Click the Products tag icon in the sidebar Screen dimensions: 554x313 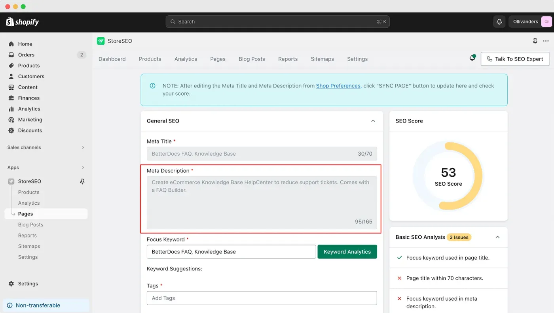coord(11,66)
